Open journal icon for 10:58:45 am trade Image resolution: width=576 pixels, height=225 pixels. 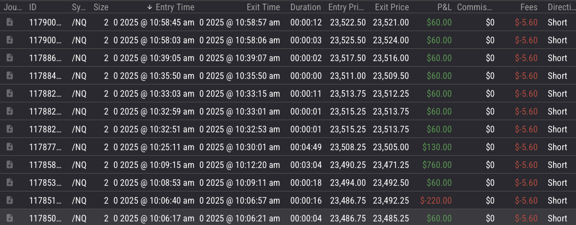pos(9,22)
